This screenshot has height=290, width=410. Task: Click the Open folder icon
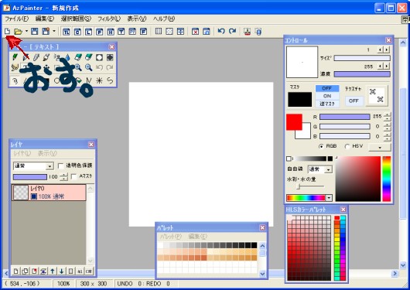pyautogui.click(x=18, y=32)
